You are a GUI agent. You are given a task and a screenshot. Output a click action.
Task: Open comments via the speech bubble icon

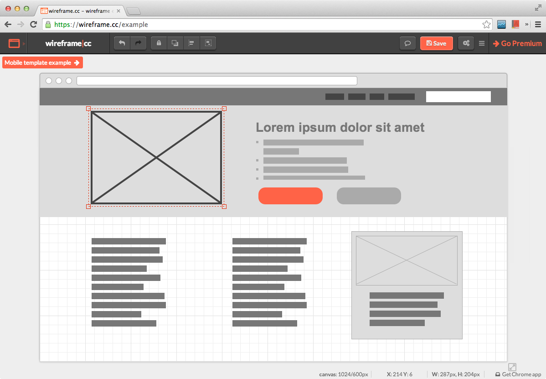click(x=407, y=43)
